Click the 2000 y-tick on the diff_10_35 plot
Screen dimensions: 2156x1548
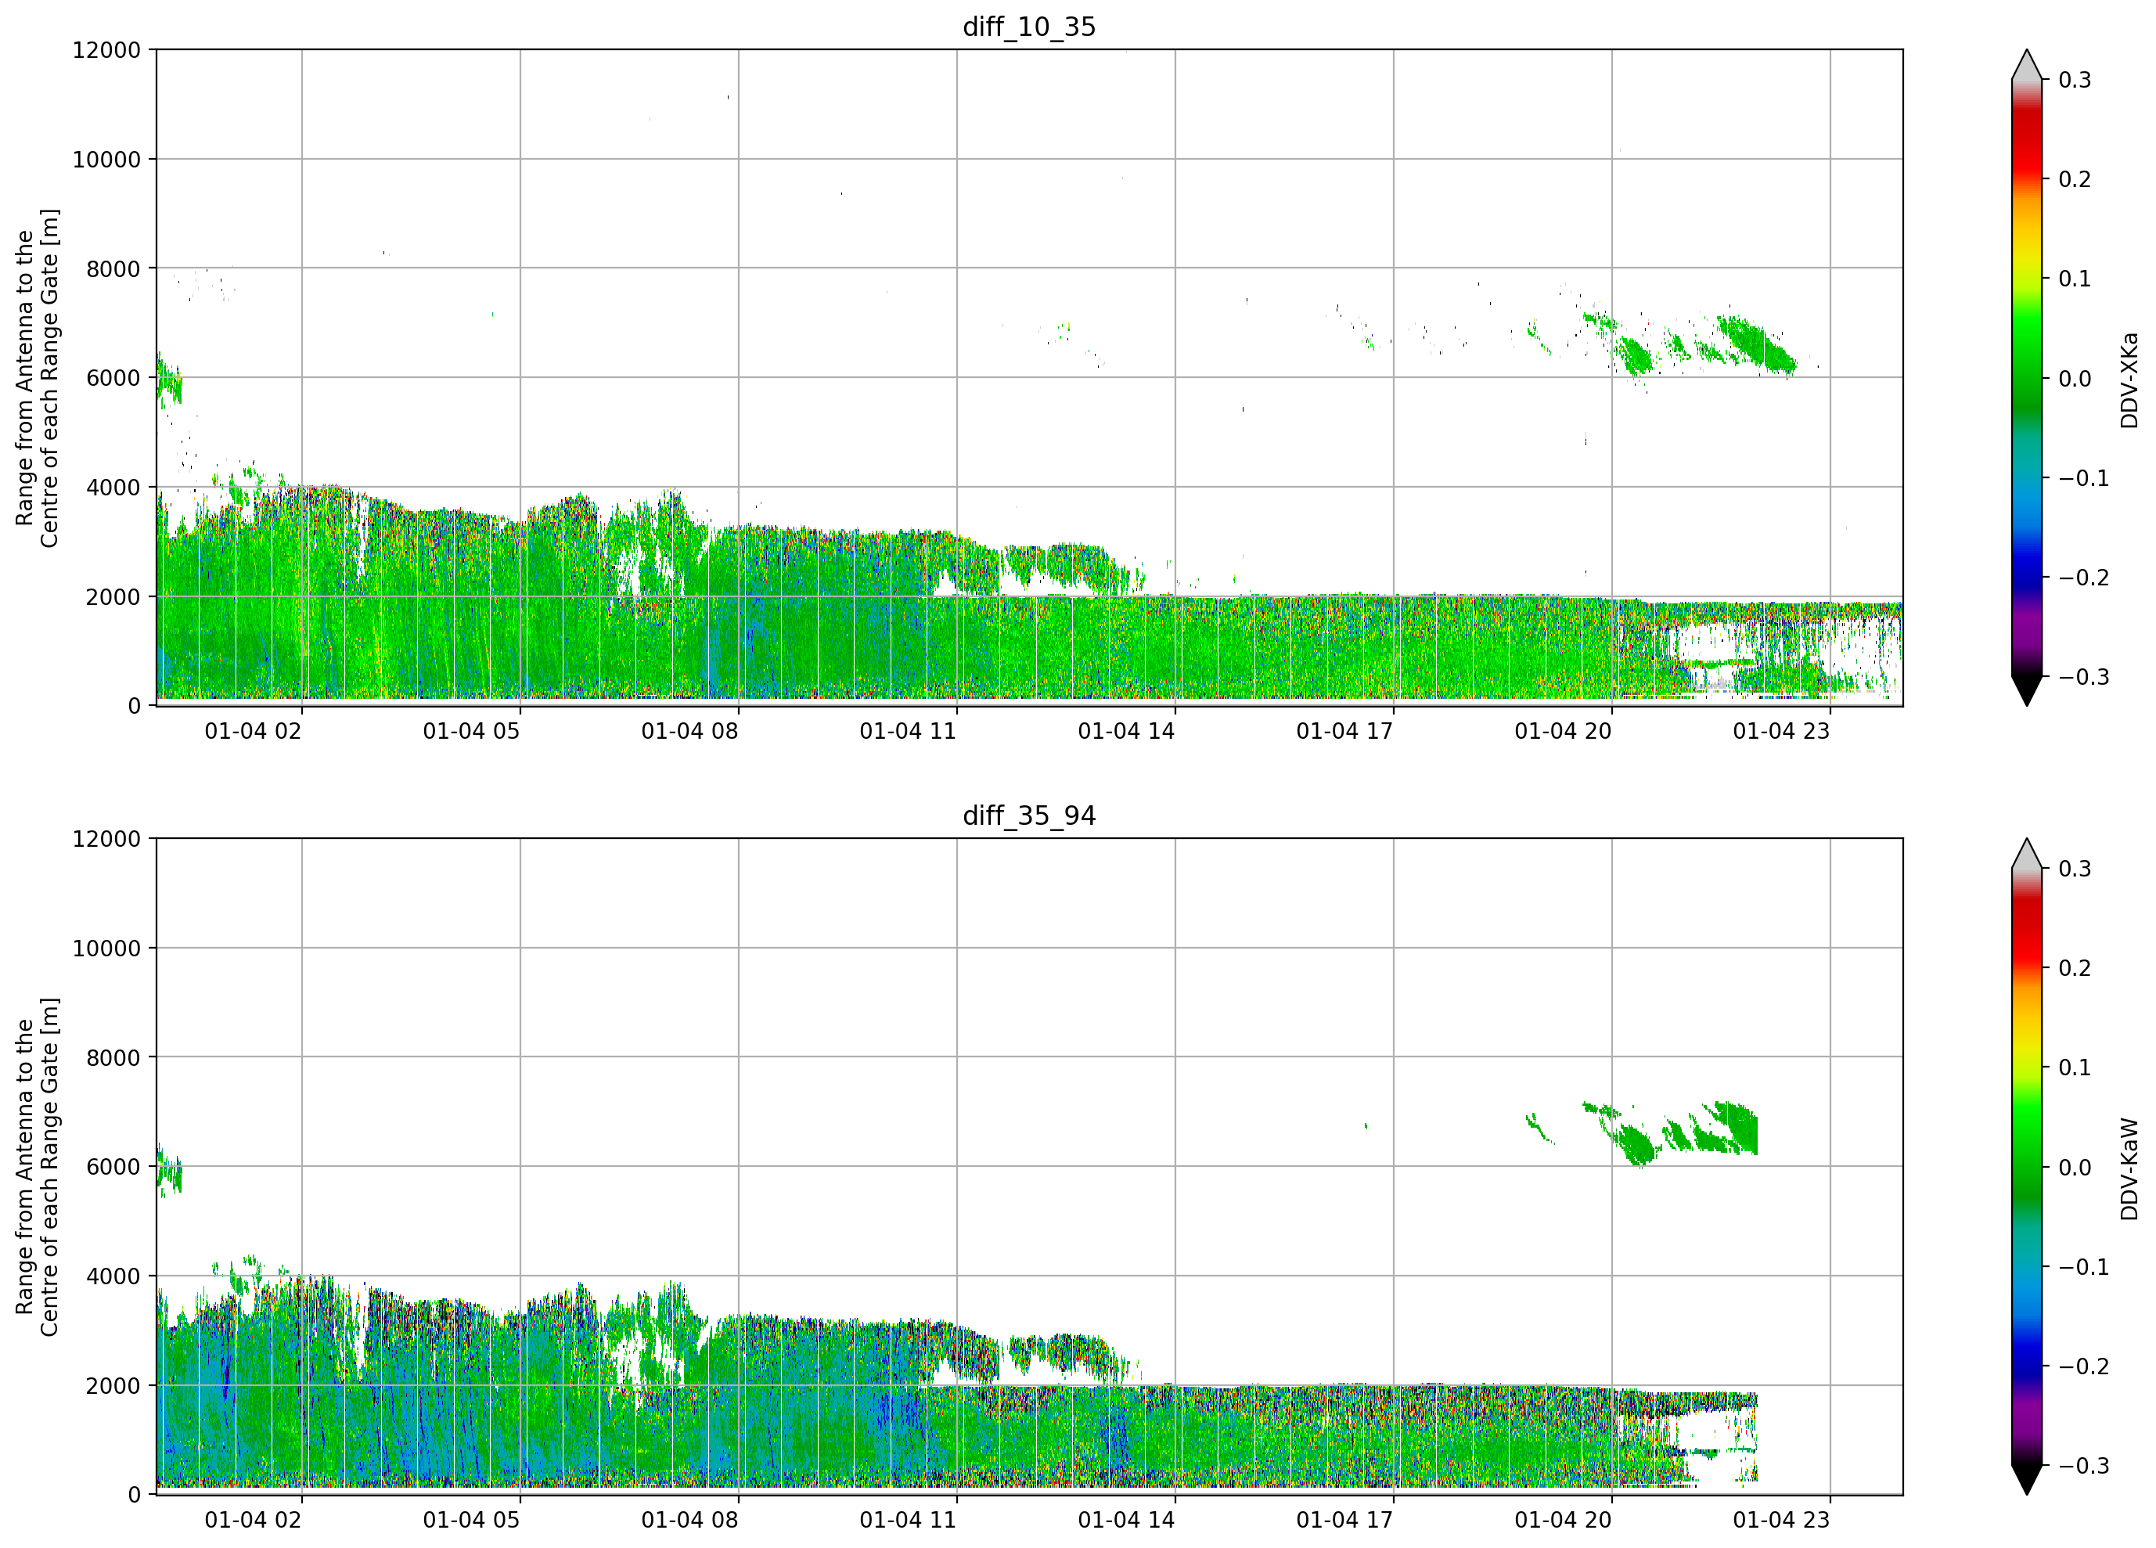pyautogui.click(x=113, y=596)
